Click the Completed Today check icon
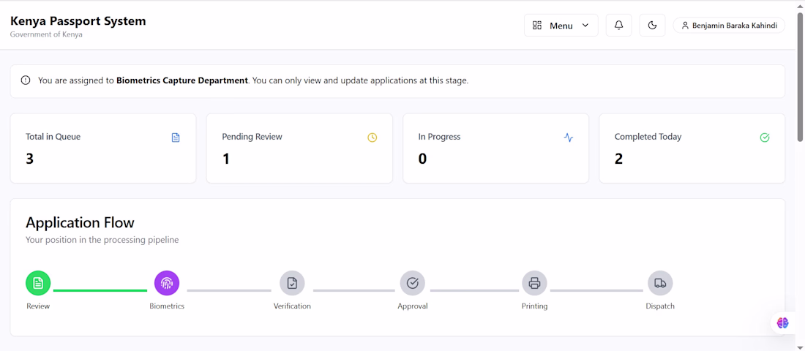The height and width of the screenshot is (351, 805). [x=765, y=137]
